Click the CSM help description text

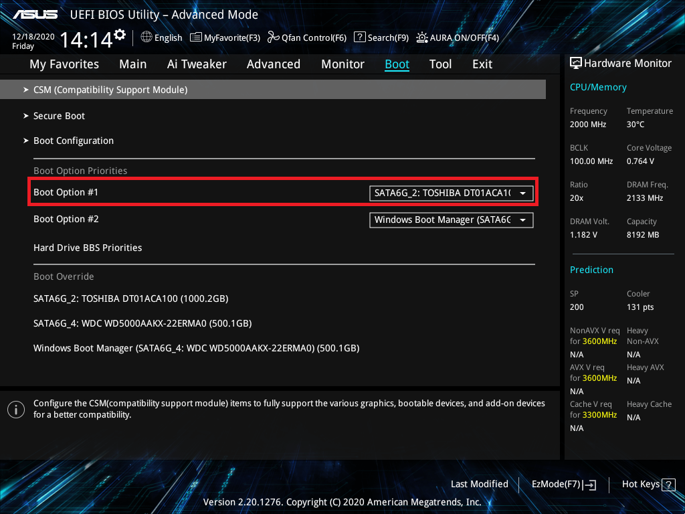[289, 409]
